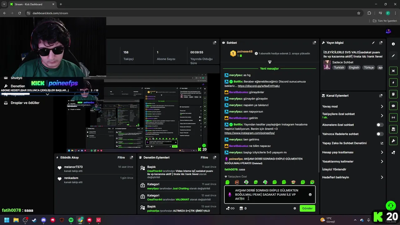Click the English tag in stream info

pyautogui.click(x=354, y=67)
